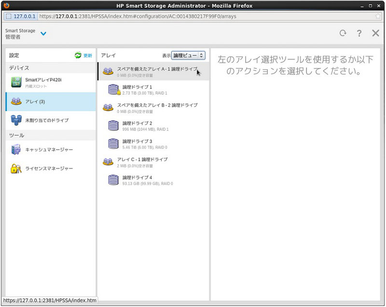386x307 pixels.
Task: Close the application with the X icon
Action: 375,33
